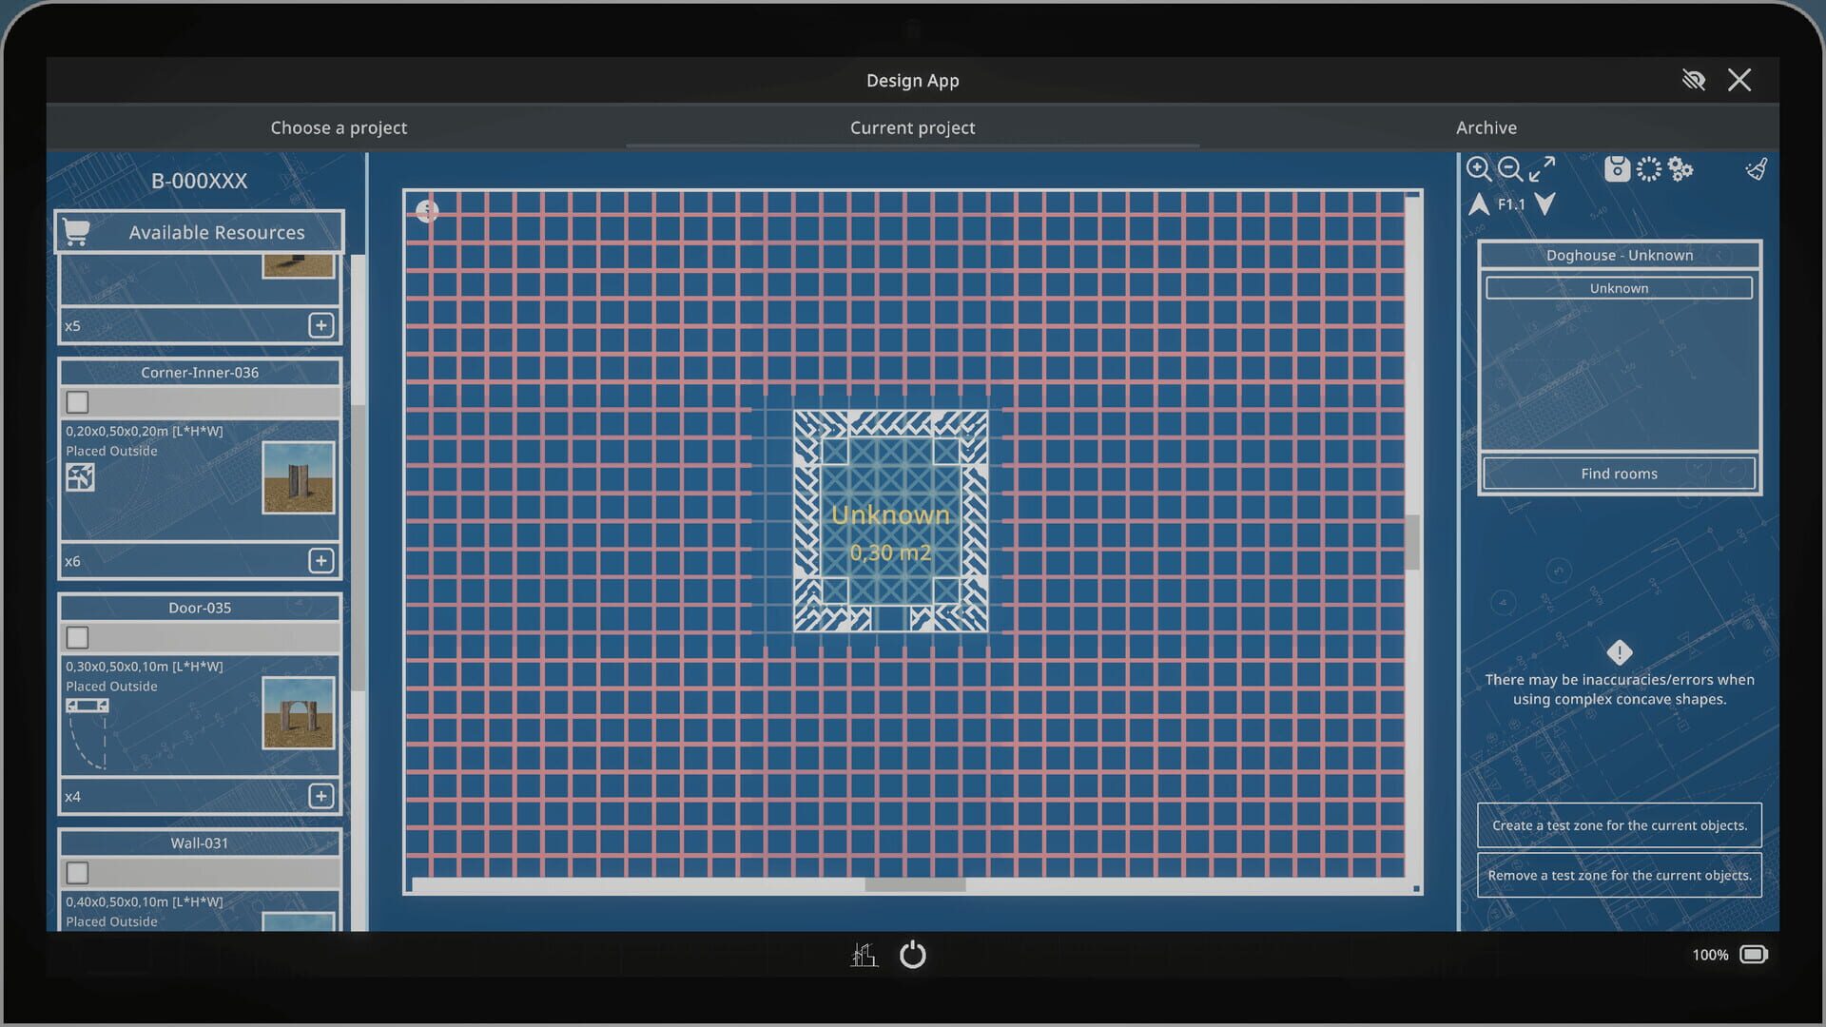
Task: Enable the Door-035 checkbox
Action: 77,637
